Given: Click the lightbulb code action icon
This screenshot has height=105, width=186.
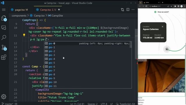Looking at the screenshot, I should [24, 35].
